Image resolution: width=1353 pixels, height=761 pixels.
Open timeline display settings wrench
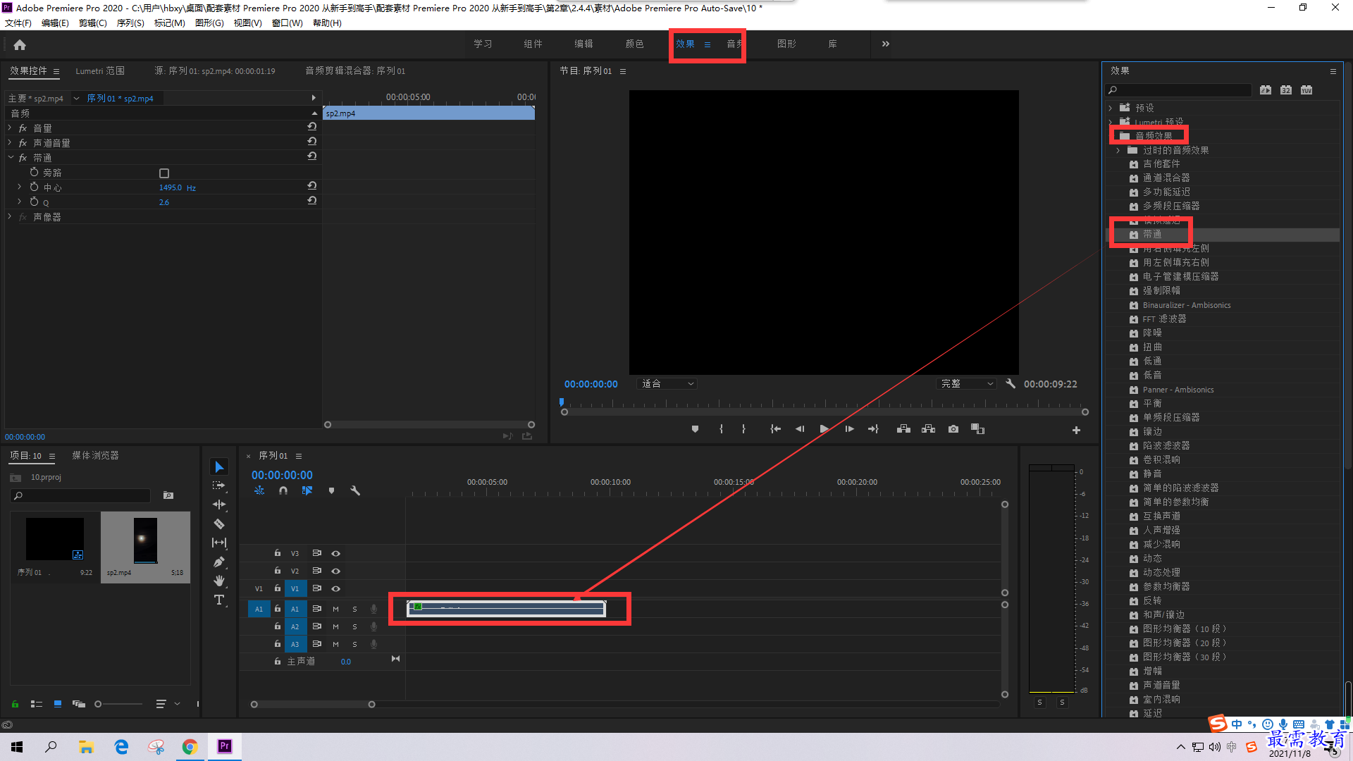[355, 490]
